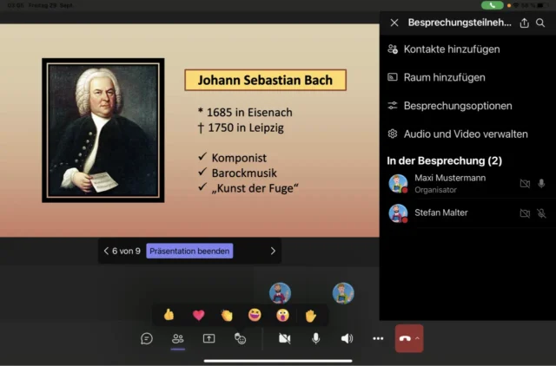Send surprised face reaction
The width and height of the screenshot is (556, 366).
[x=282, y=315]
